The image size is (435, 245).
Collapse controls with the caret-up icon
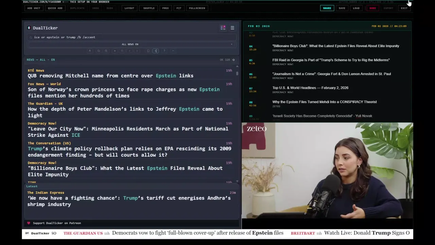click(x=173, y=51)
